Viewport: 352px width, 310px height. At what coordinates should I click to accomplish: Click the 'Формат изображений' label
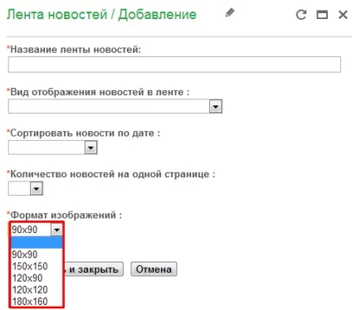coord(64,215)
